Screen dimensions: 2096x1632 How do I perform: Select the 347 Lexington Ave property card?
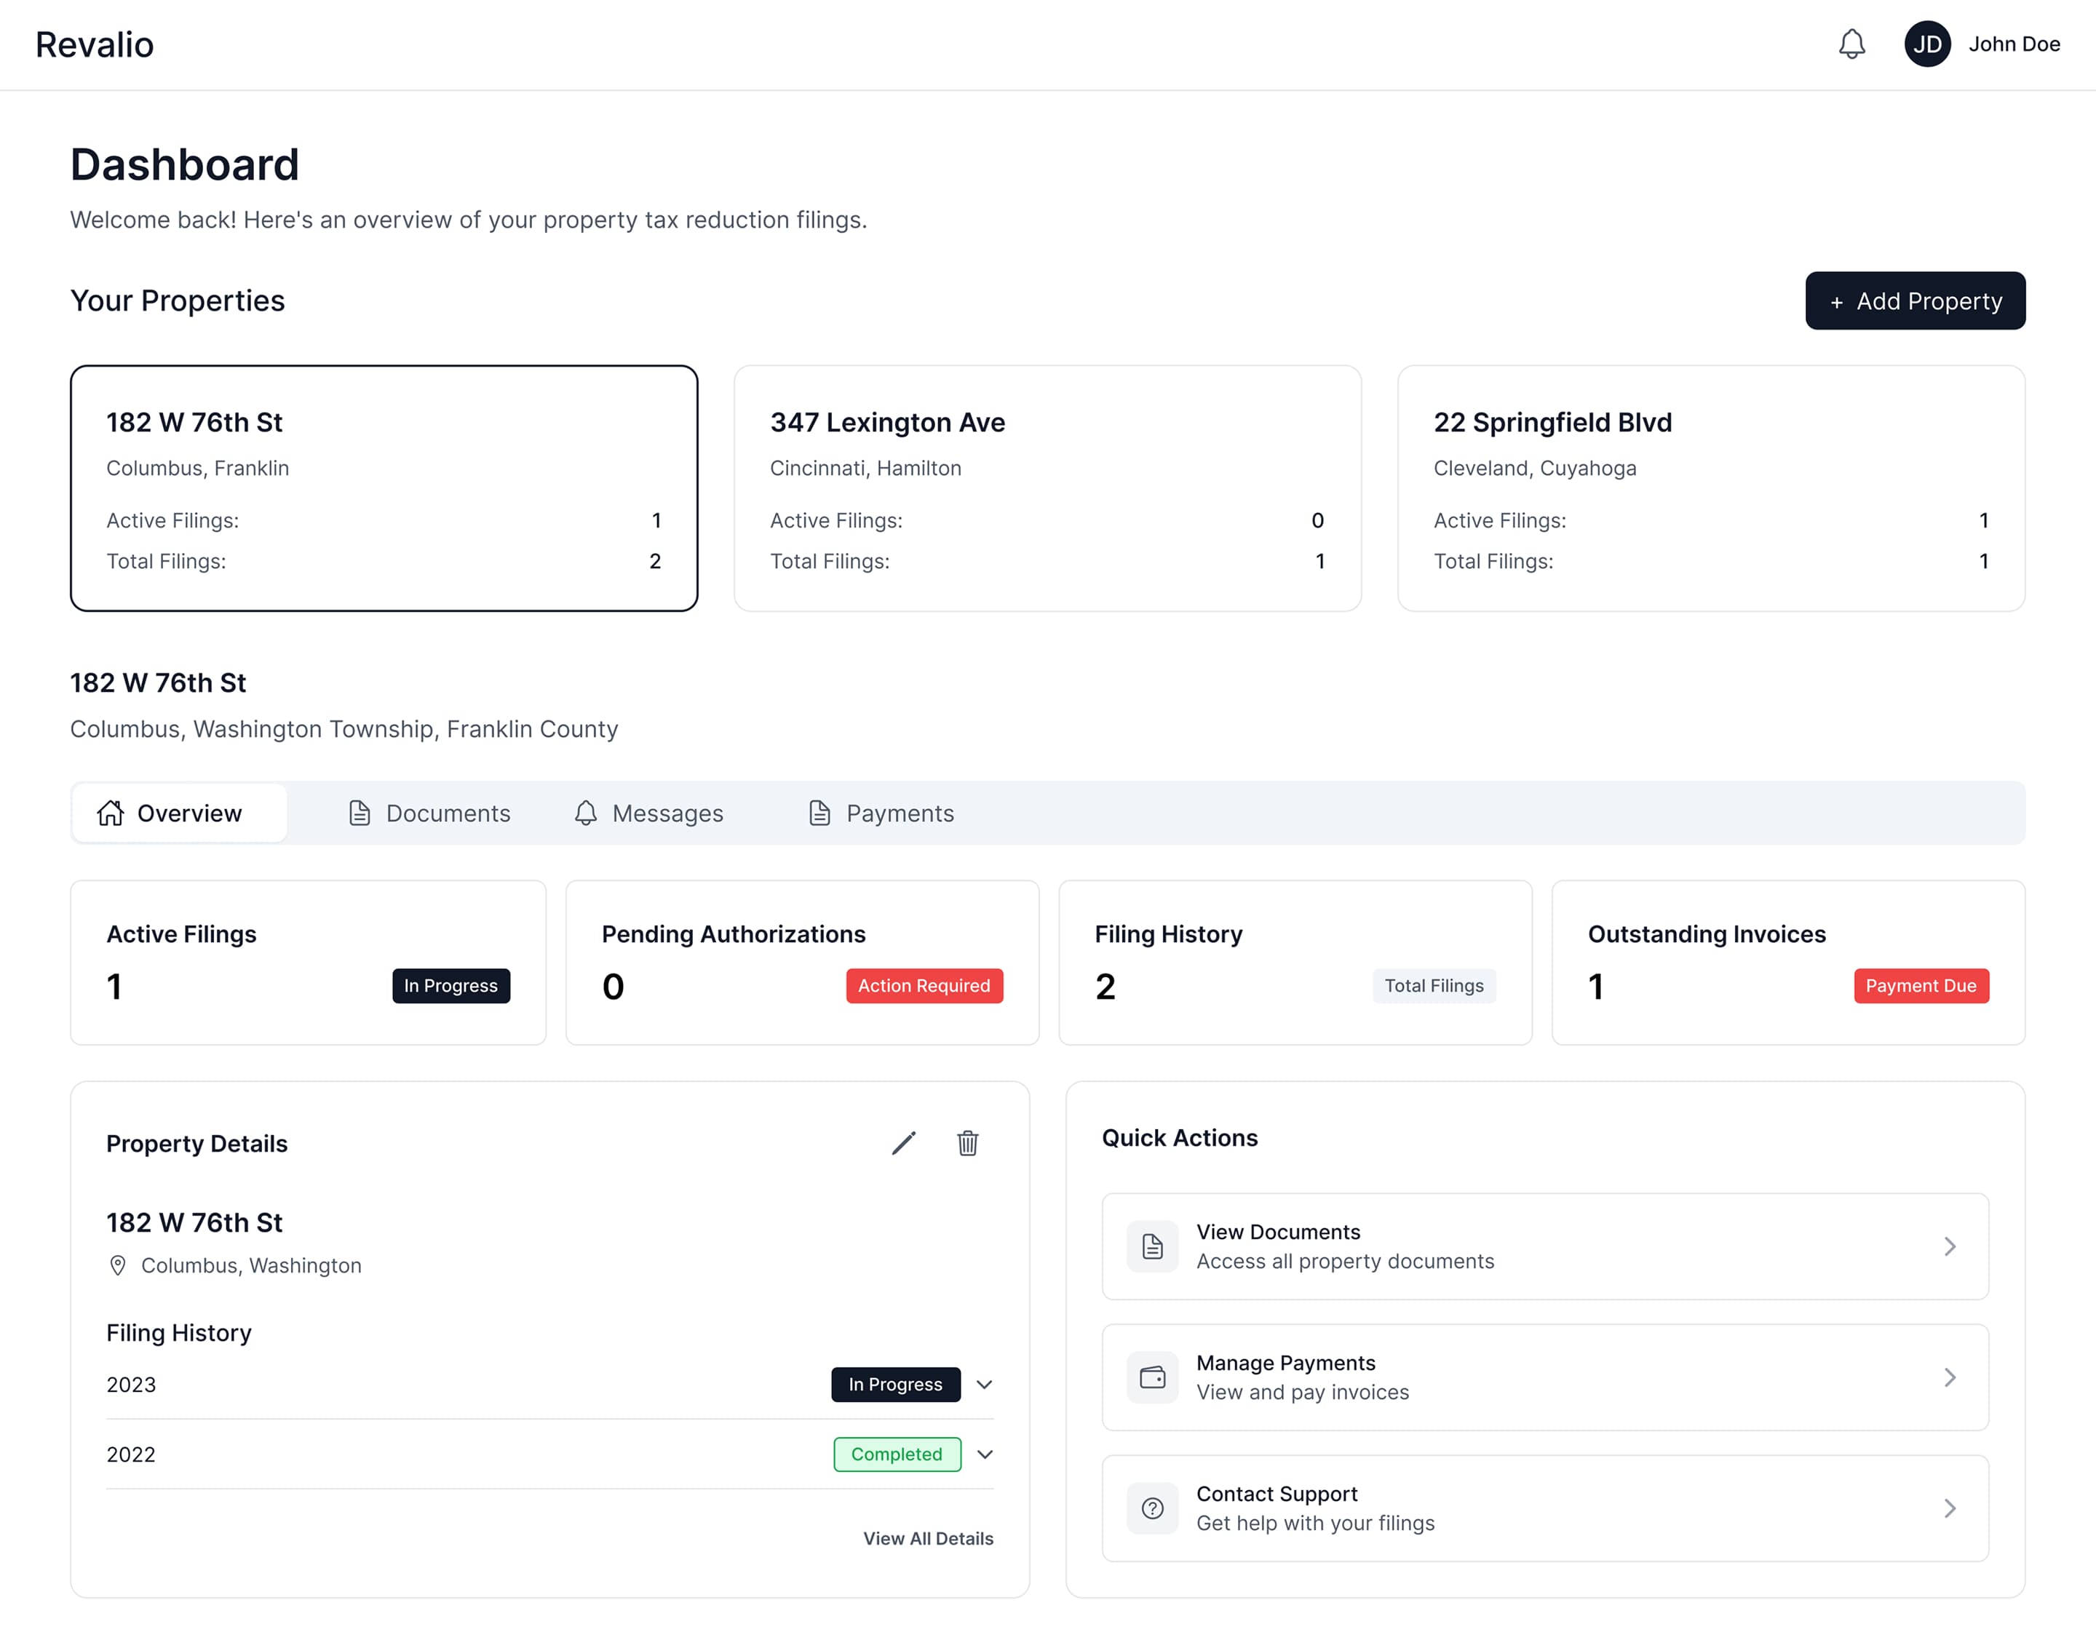point(1047,488)
